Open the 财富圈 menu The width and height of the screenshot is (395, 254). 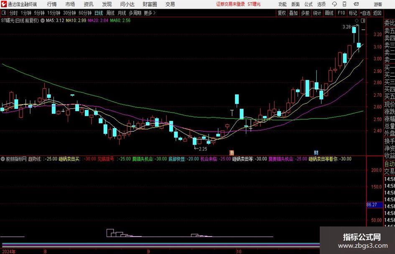[x=150, y=4]
